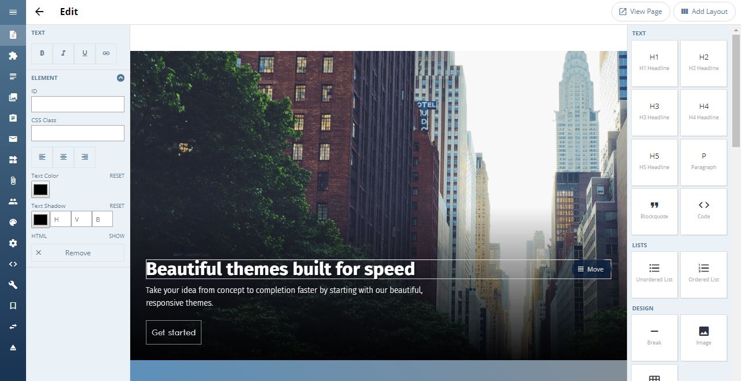Open the widgets sidebar icon
Image resolution: width=741 pixels, height=381 pixels.
pos(13,160)
